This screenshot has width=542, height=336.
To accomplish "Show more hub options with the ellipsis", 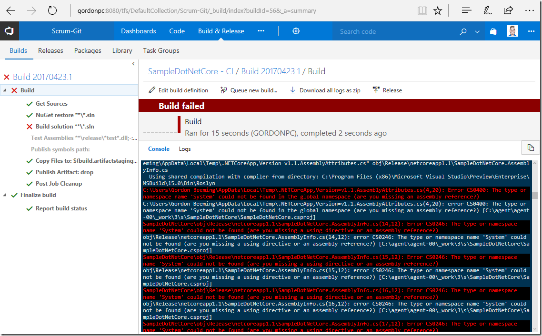I will [261, 31].
